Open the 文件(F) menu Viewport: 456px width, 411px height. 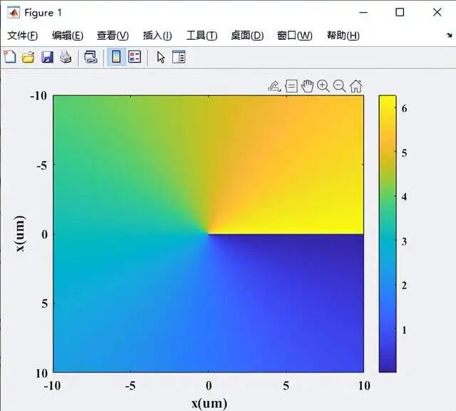point(21,36)
